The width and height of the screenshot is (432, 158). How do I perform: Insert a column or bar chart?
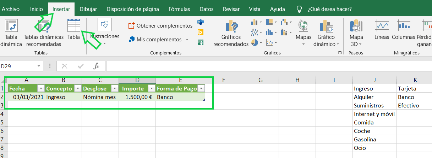point(257,22)
